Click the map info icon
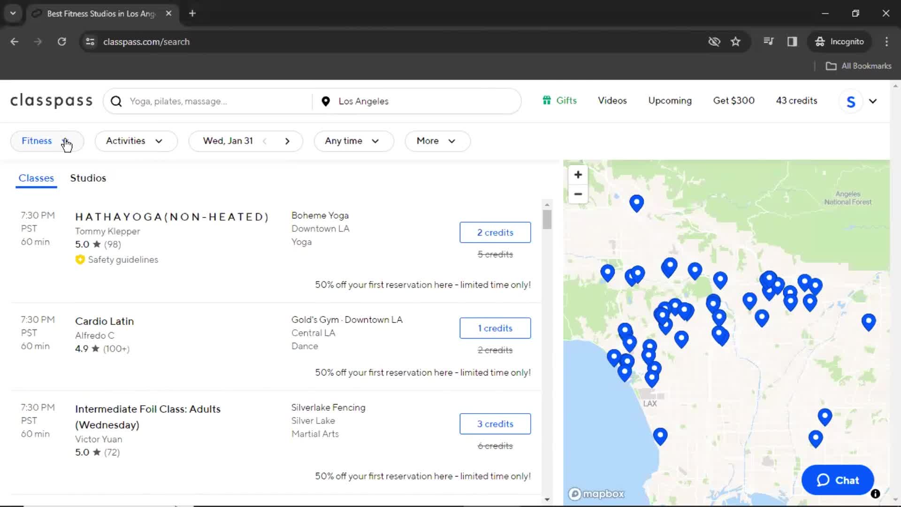 tap(875, 494)
